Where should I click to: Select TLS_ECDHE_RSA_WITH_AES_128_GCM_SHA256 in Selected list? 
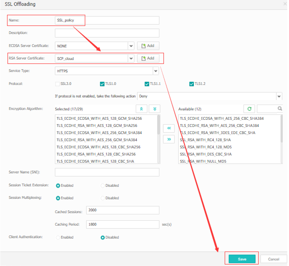97,126
